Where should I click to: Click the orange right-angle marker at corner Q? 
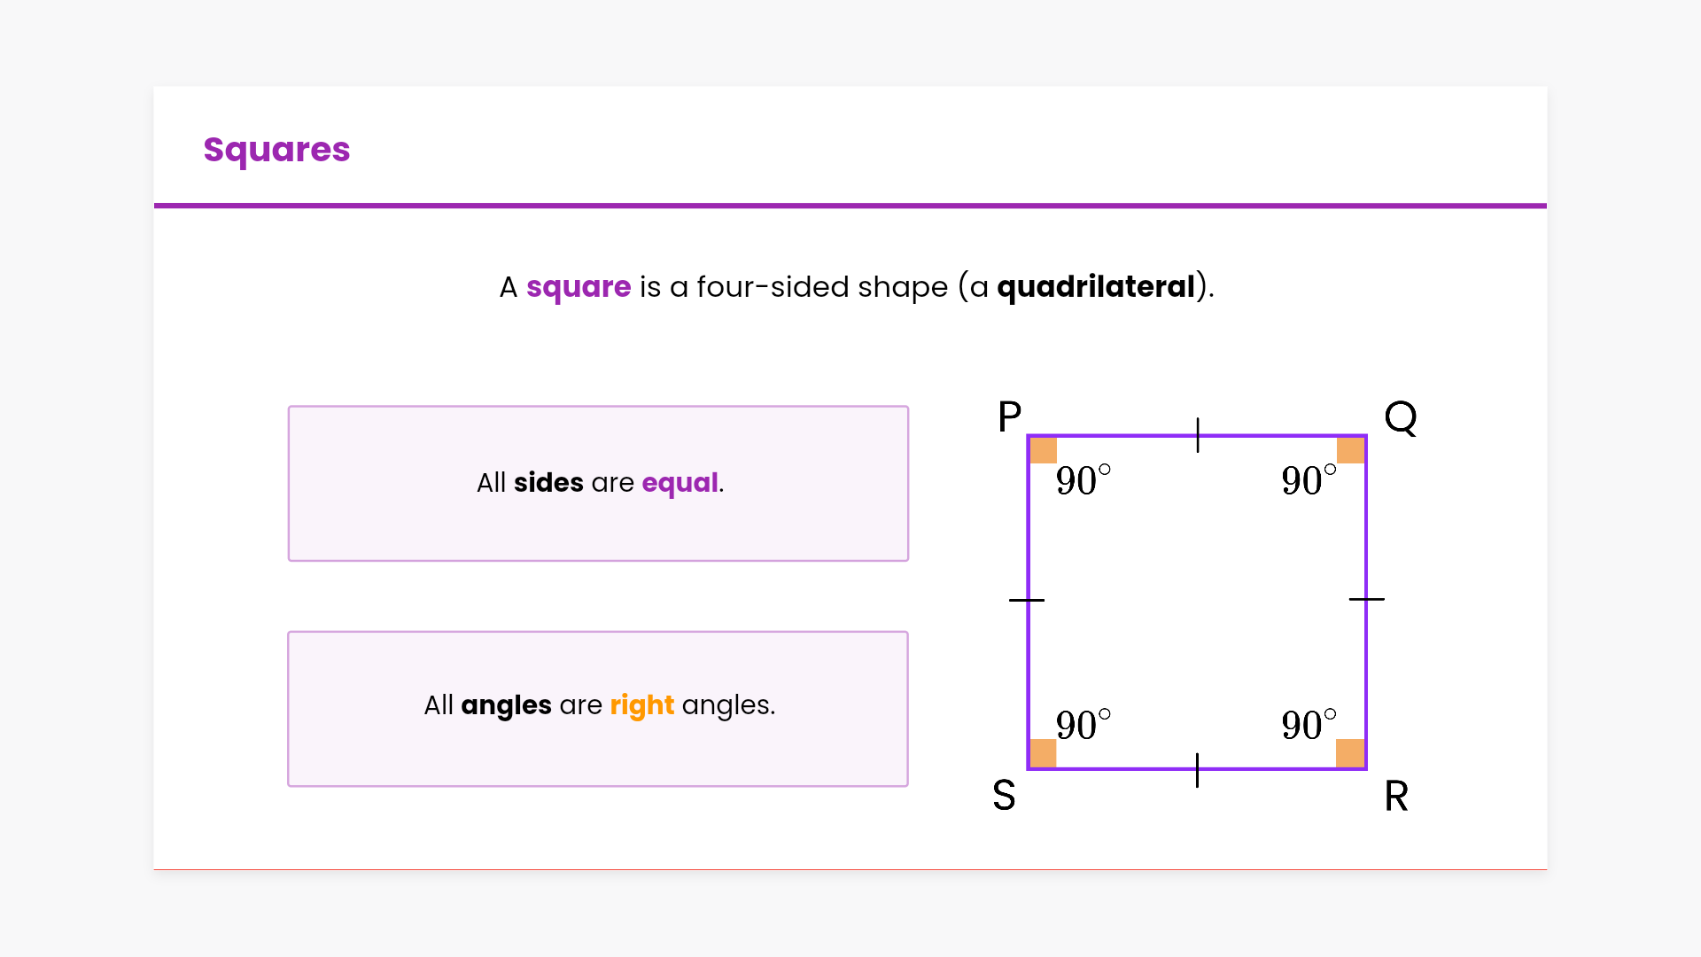tap(1350, 450)
